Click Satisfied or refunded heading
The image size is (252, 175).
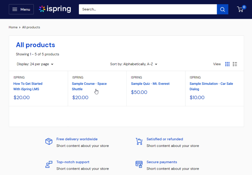click(x=165, y=139)
